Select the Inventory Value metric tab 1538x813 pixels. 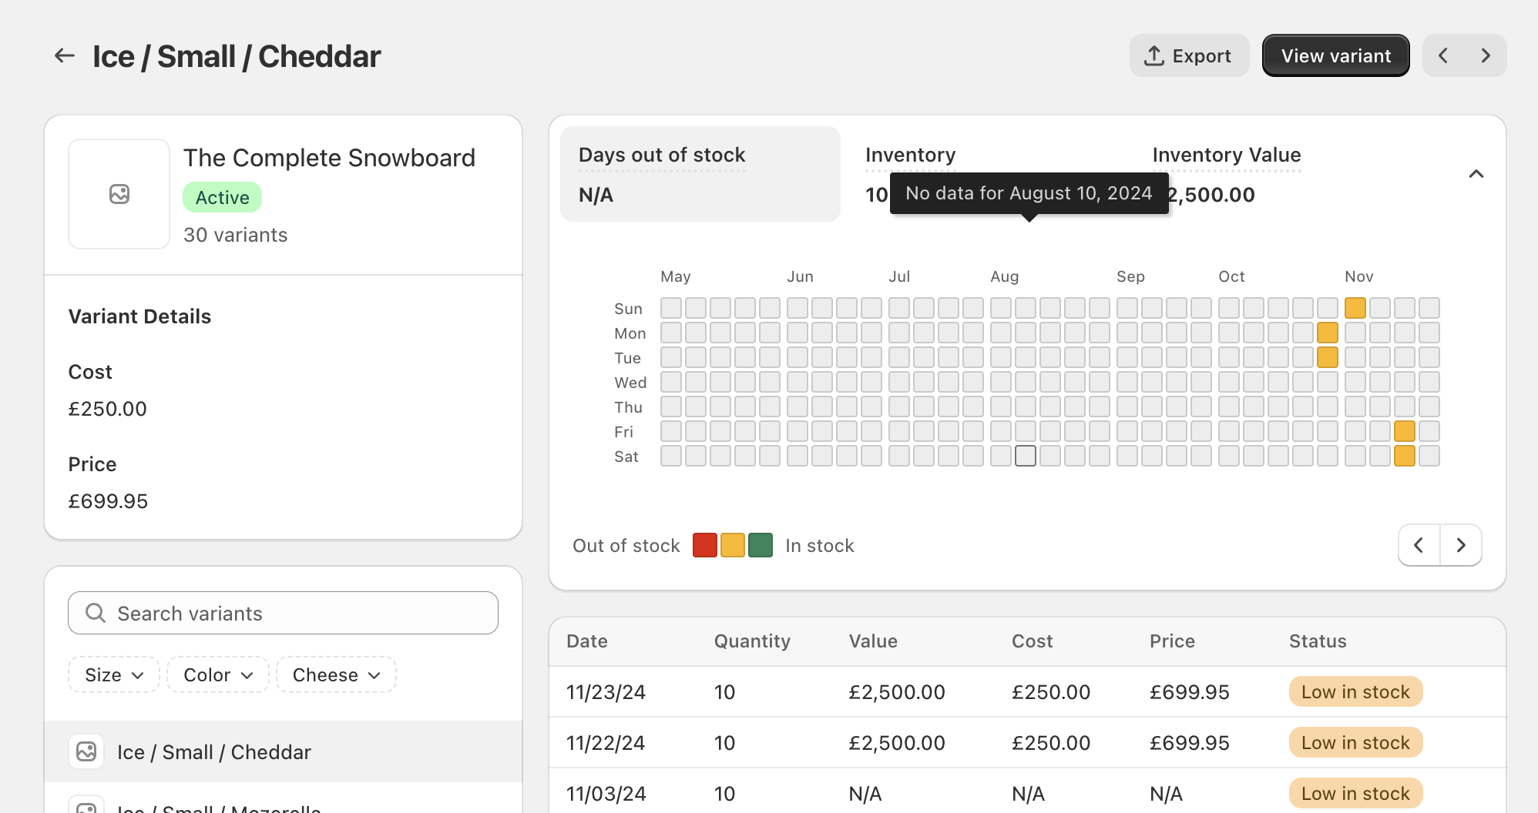pyautogui.click(x=1227, y=155)
